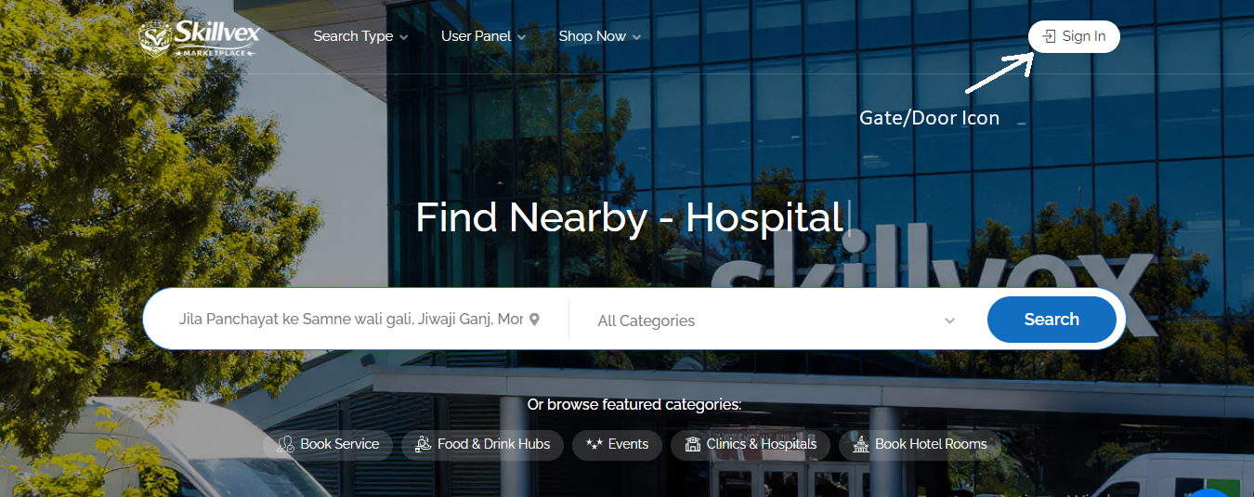Open the Shop Now menu

click(x=600, y=36)
